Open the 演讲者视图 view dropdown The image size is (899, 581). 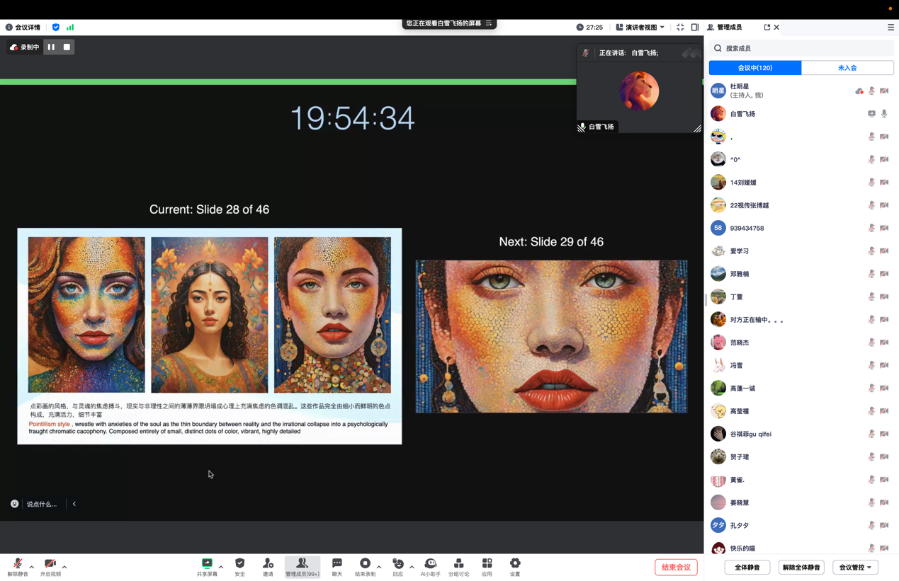(640, 28)
